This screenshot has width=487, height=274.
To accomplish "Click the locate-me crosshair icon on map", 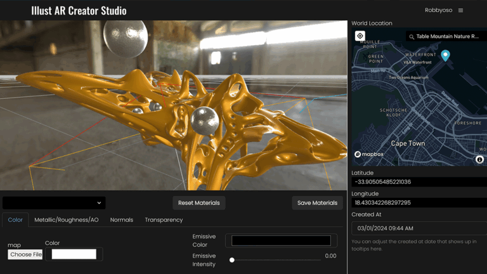I will (360, 36).
